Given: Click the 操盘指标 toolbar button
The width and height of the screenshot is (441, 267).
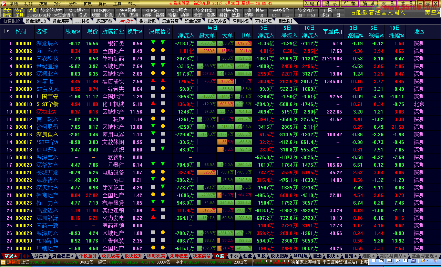Looking at the screenshot, I should click(x=7, y=13).
